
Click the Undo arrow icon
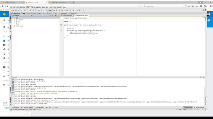pyautogui.click(x=19, y=10)
